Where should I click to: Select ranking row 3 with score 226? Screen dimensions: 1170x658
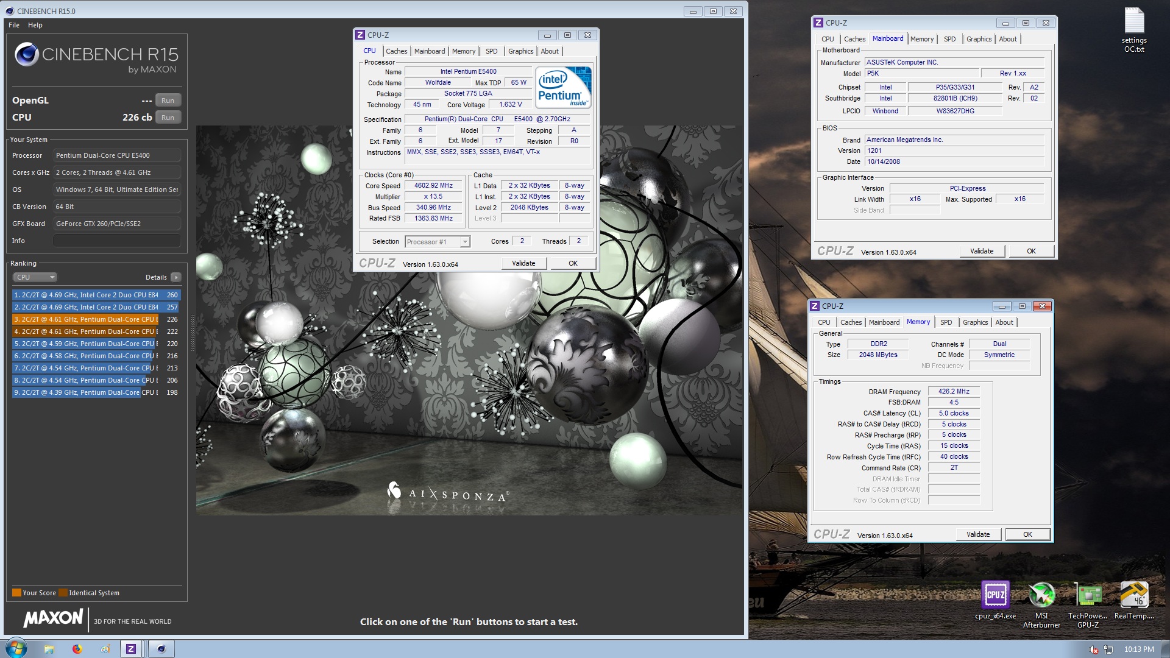pos(96,319)
